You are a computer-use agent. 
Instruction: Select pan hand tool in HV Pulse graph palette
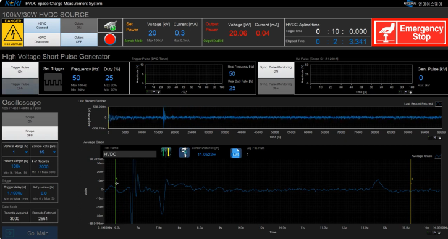pyautogui.click(x=410, y=92)
